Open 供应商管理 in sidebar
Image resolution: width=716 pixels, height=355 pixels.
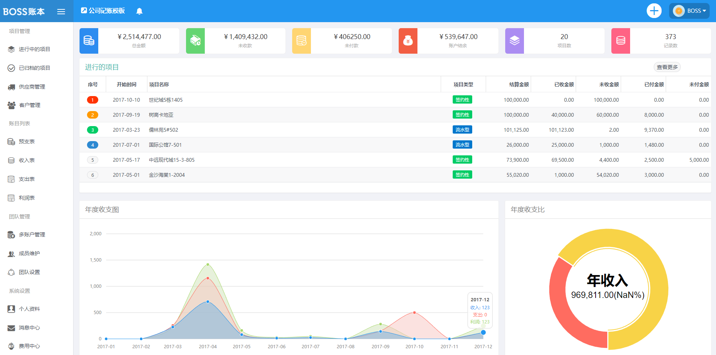32,87
